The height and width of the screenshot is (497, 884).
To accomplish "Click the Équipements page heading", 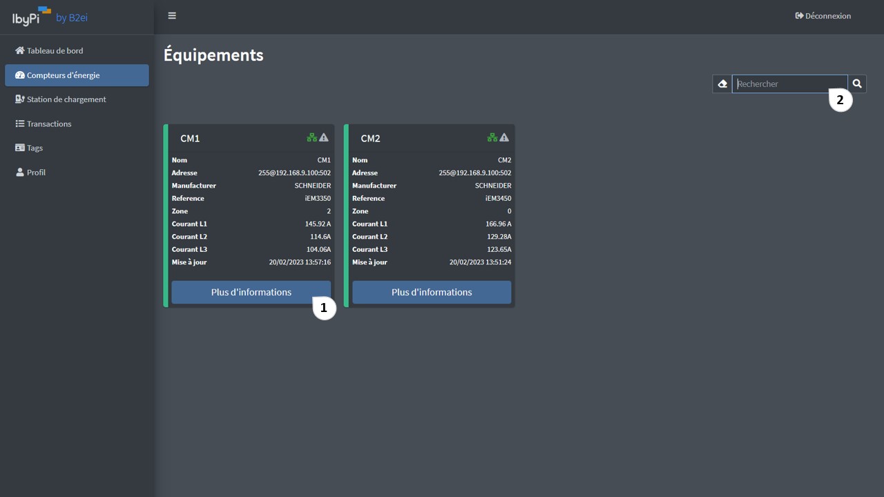I will pyautogui.click(x=213, y=55).
